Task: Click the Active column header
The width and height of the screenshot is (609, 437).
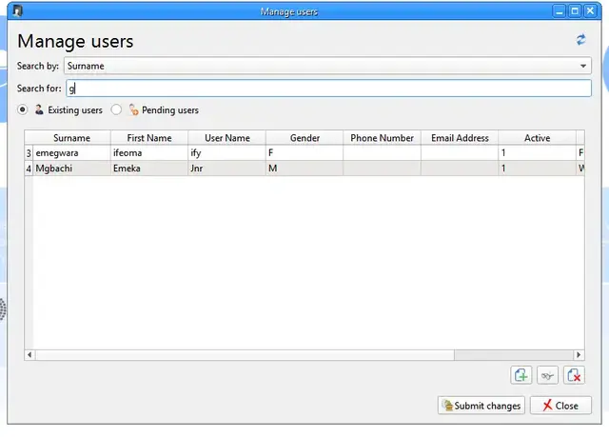Action: [x=537, y=138]
